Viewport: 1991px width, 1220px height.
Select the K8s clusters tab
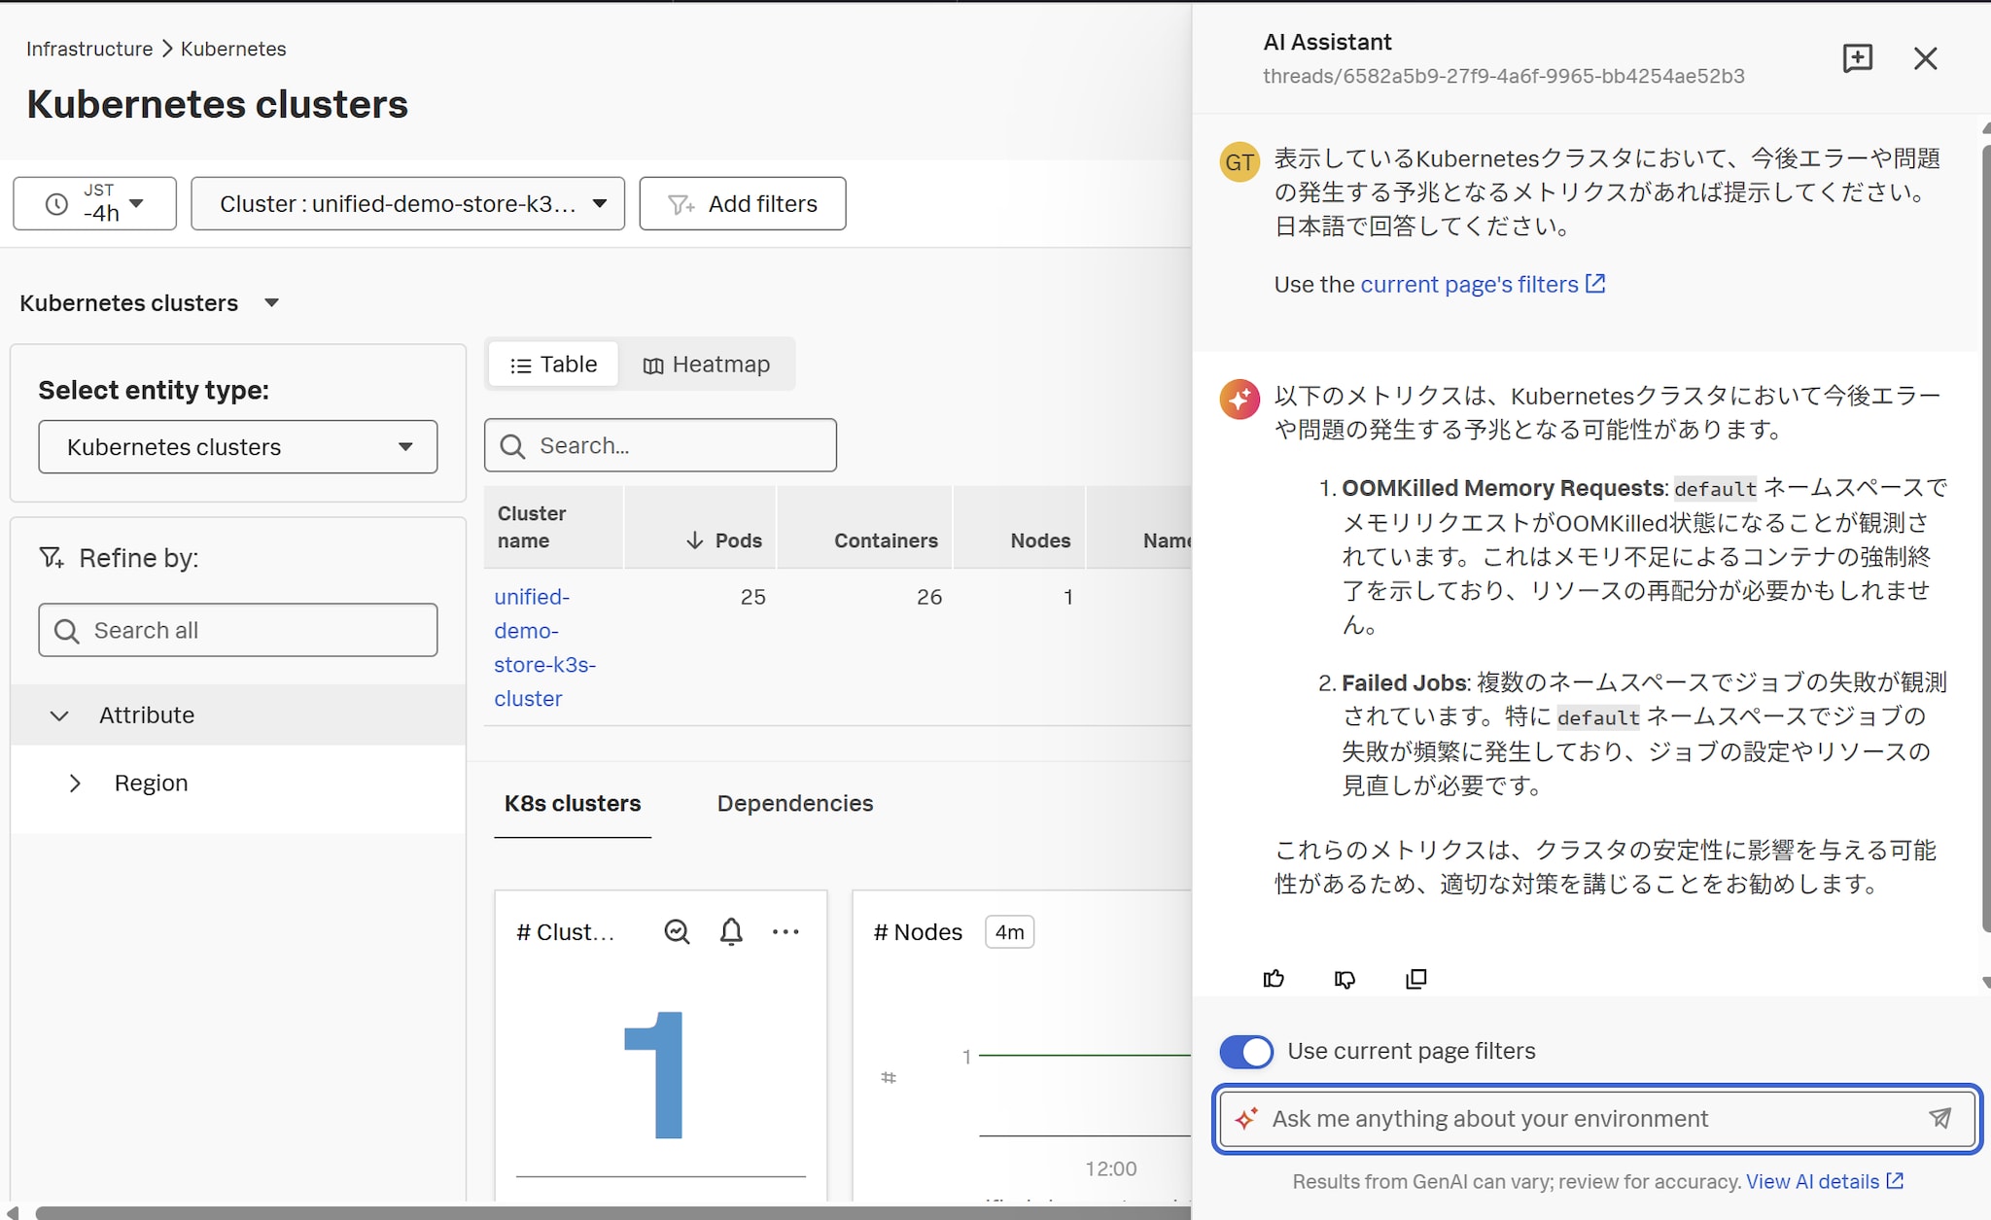[x=573, y=804]
